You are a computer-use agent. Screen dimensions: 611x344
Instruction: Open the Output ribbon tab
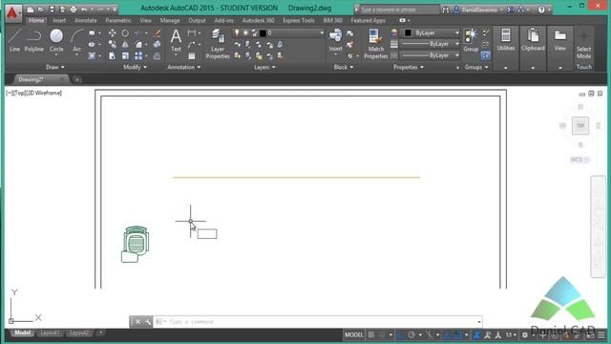(x=197, y=20)
